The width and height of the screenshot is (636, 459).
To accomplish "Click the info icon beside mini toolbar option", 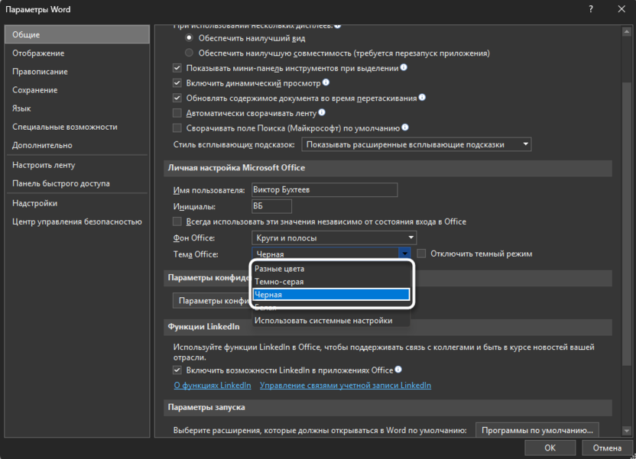I will click(403, 67).
